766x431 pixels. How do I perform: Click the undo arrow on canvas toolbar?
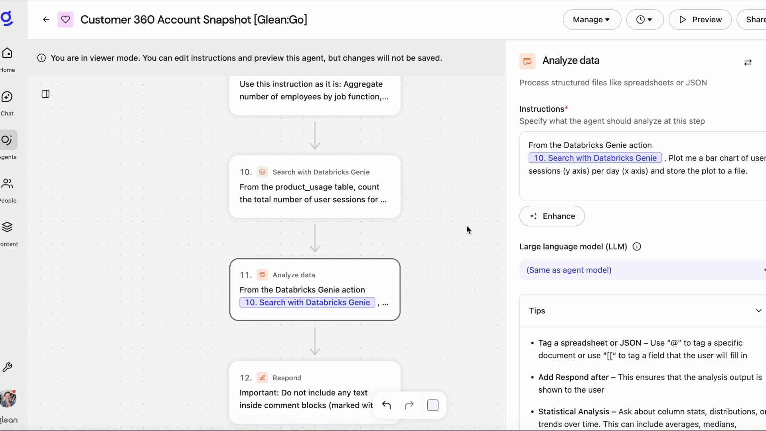coord(386,405)
